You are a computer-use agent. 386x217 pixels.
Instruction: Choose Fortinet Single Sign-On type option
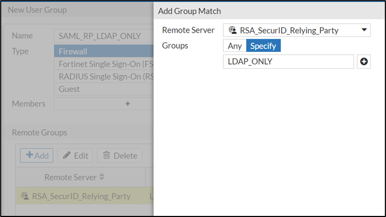coord(103,64)
